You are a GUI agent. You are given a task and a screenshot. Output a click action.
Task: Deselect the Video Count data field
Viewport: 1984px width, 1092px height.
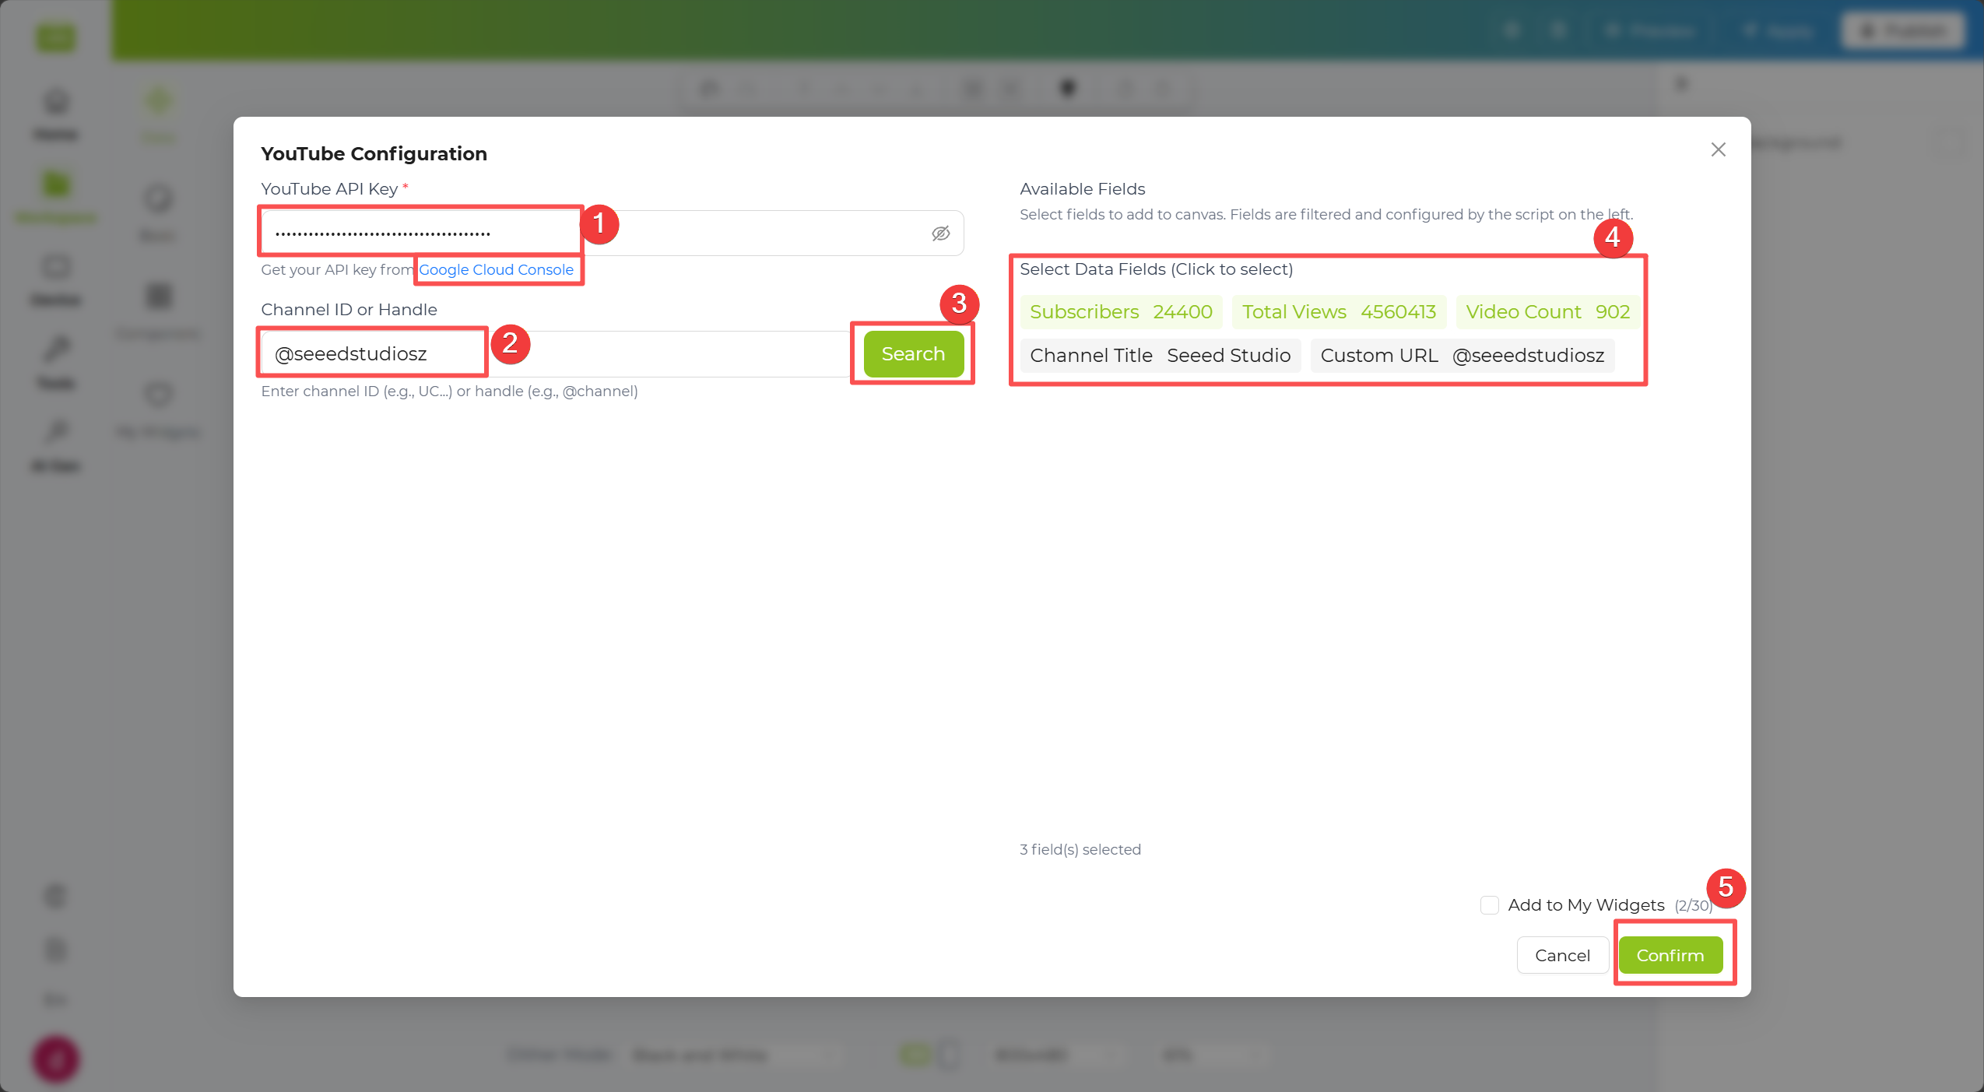(1547, 312)
